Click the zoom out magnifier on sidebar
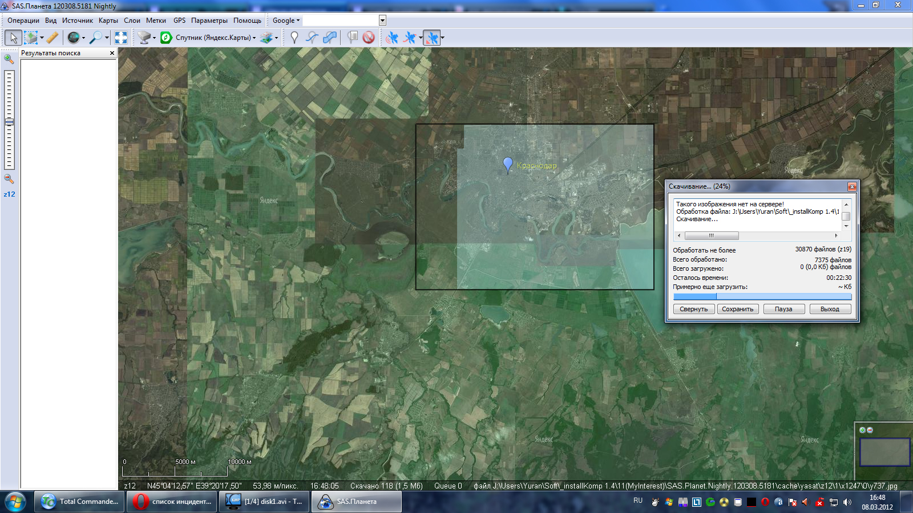This screenshot has height=513, width=913. (9, 179)
